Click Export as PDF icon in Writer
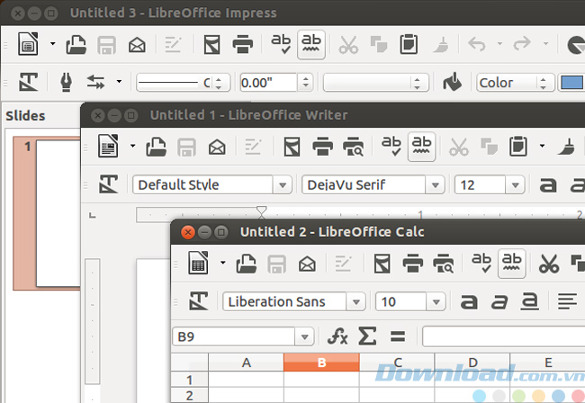 292,147
